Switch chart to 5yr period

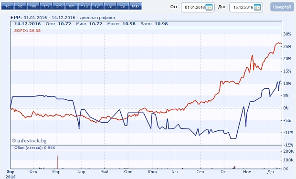(123, 6)
